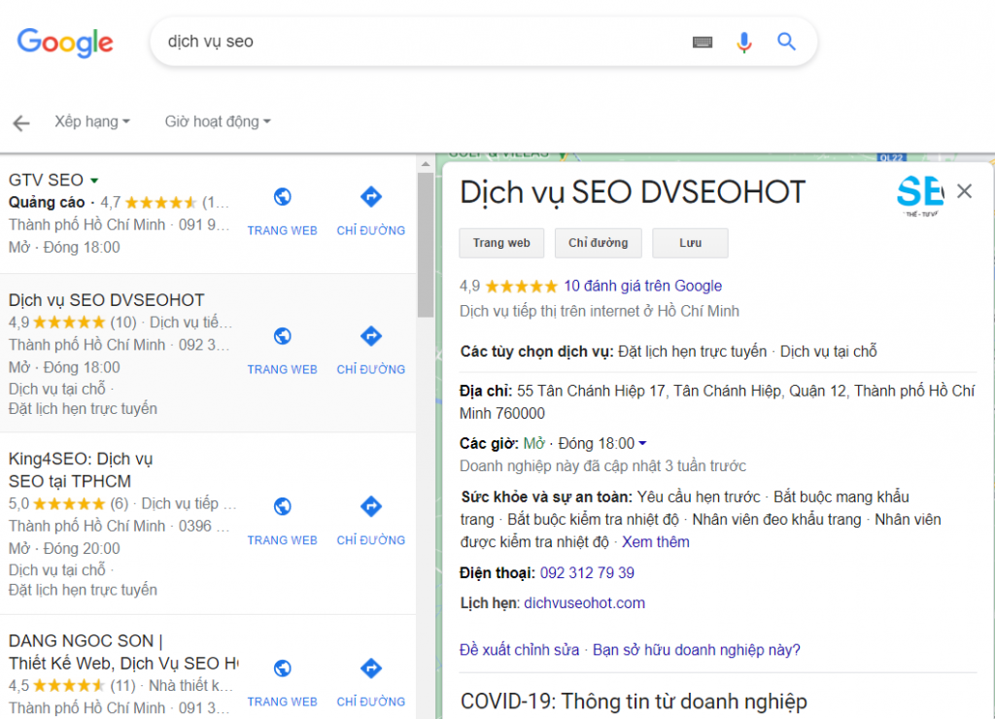Screen dimensions: 995x719
Task: Get directions icon for DANG NGOC SON
Action: pyautogui.click(x=371, y=668)
